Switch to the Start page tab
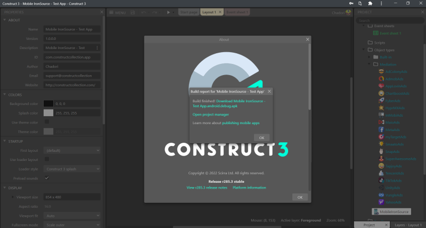 tap(189, 12)
